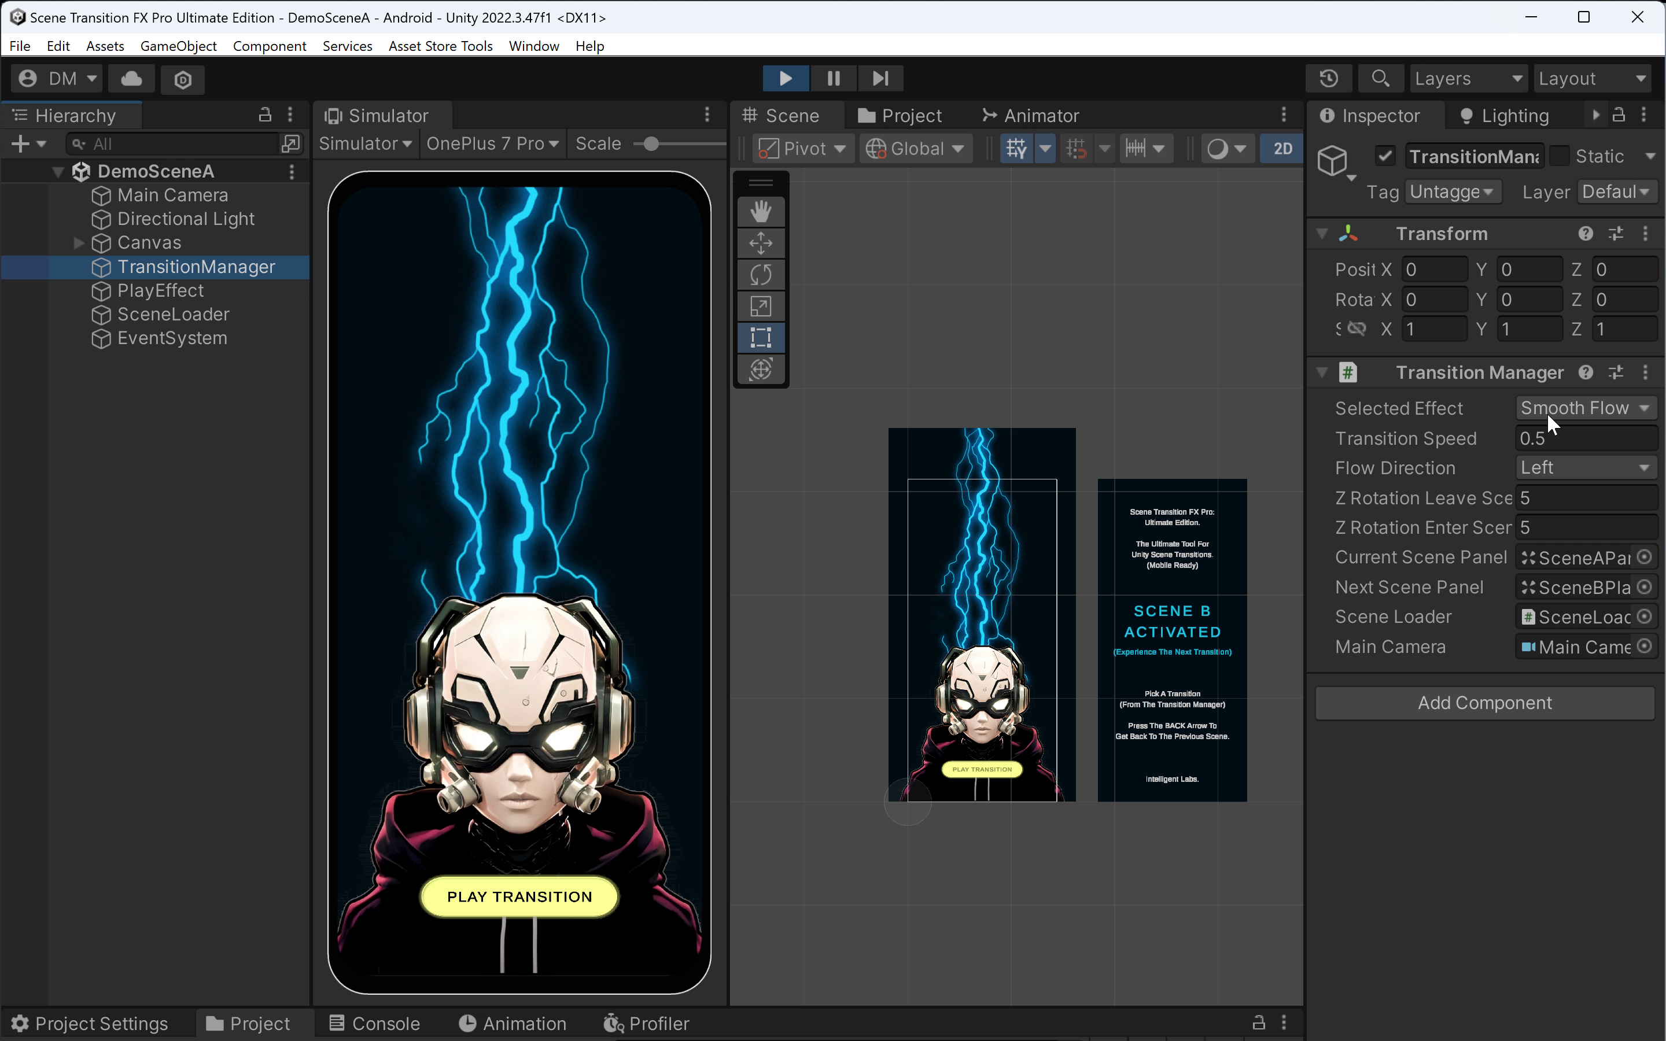Select SceneLoader in Hierarchy

[174, 315]
